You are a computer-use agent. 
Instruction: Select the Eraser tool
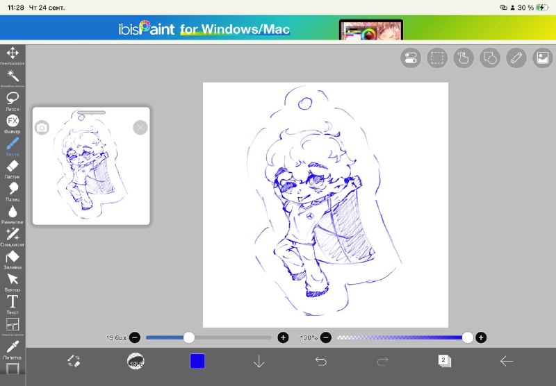[x=13, y=169]
